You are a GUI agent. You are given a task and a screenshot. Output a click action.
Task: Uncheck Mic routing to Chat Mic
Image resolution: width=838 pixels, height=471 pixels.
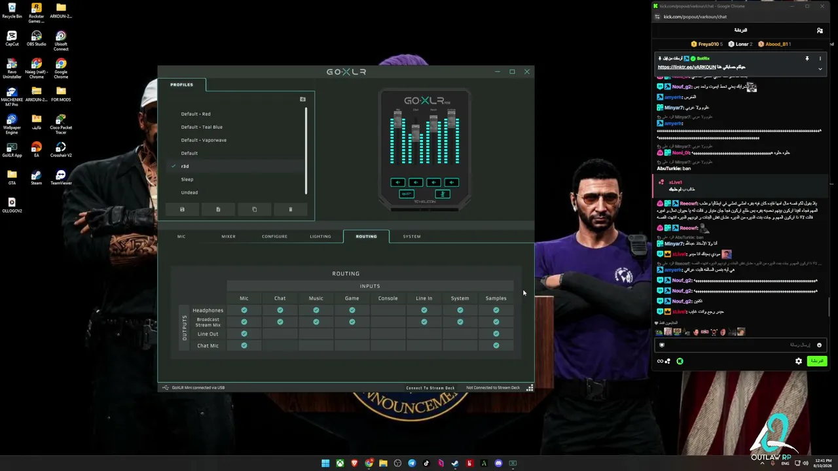[x=244, y=345]
